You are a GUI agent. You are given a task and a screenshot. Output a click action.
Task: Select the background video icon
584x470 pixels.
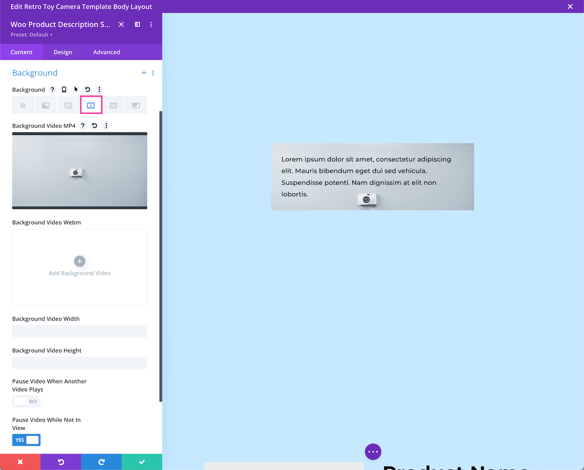click(91, 105)
